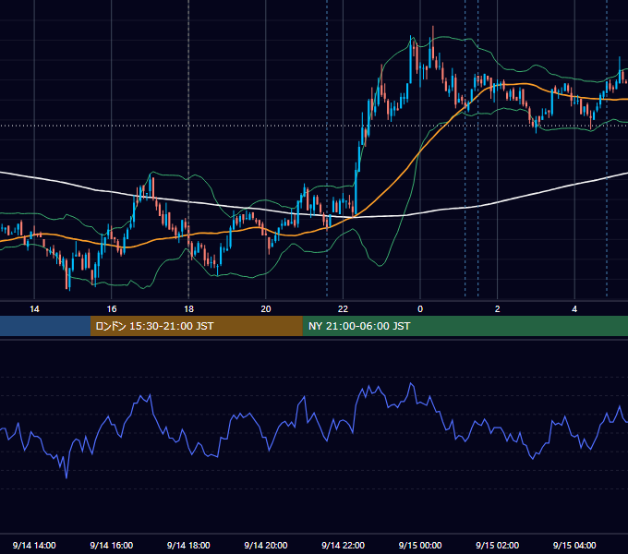Click the 0 hour label on price chart axis
628x554 pixels.
coord(420,309)
